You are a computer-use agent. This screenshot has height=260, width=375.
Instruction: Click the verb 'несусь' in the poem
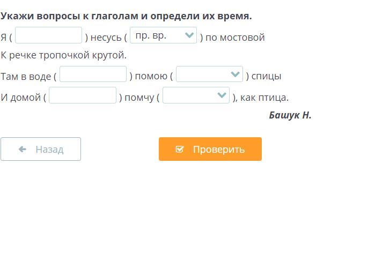click(106, 38)
